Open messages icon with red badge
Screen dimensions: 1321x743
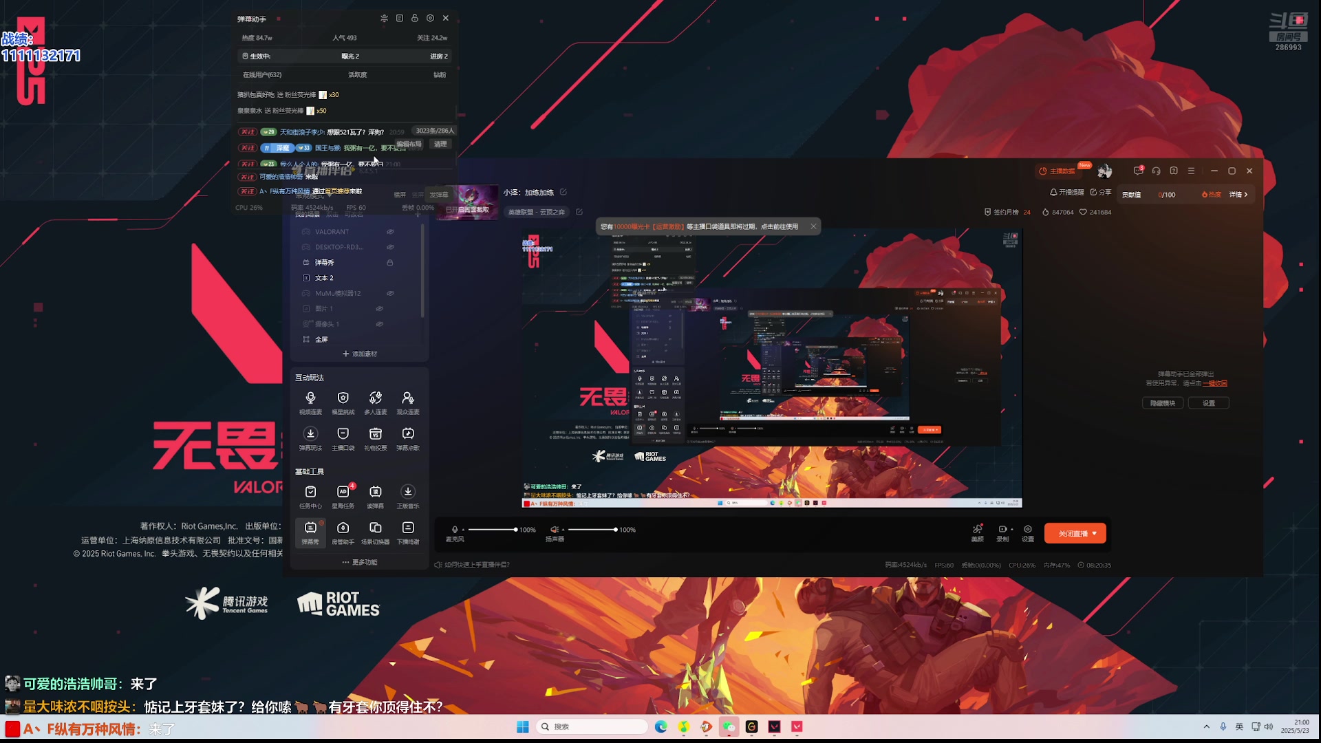(x=1139, y=171)
